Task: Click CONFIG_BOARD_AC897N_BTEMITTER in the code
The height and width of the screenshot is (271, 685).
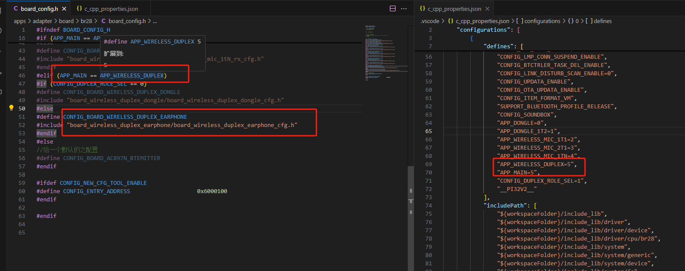Action: pos(112,158)
